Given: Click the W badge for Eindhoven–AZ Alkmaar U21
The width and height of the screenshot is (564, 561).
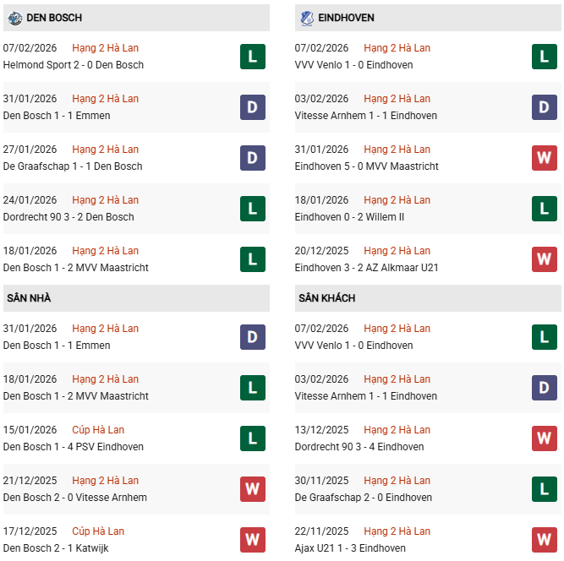Looking at the screenshot, I should tap(544, 259).
